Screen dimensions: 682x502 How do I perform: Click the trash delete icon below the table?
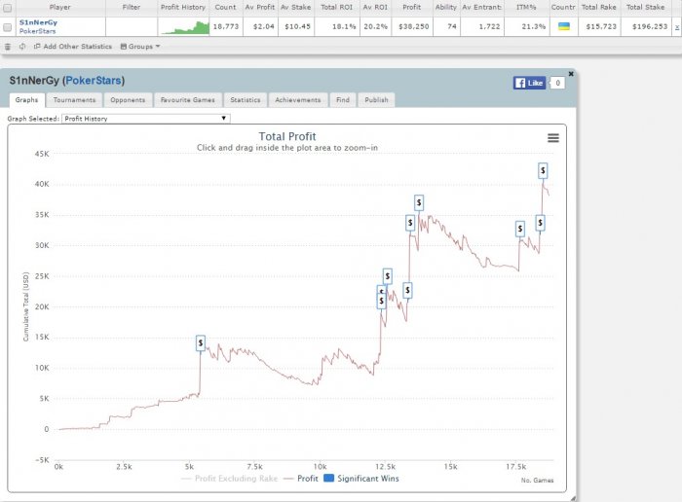(x=8, y=47)
